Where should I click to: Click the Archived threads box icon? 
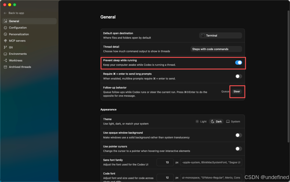click(5, 67)
